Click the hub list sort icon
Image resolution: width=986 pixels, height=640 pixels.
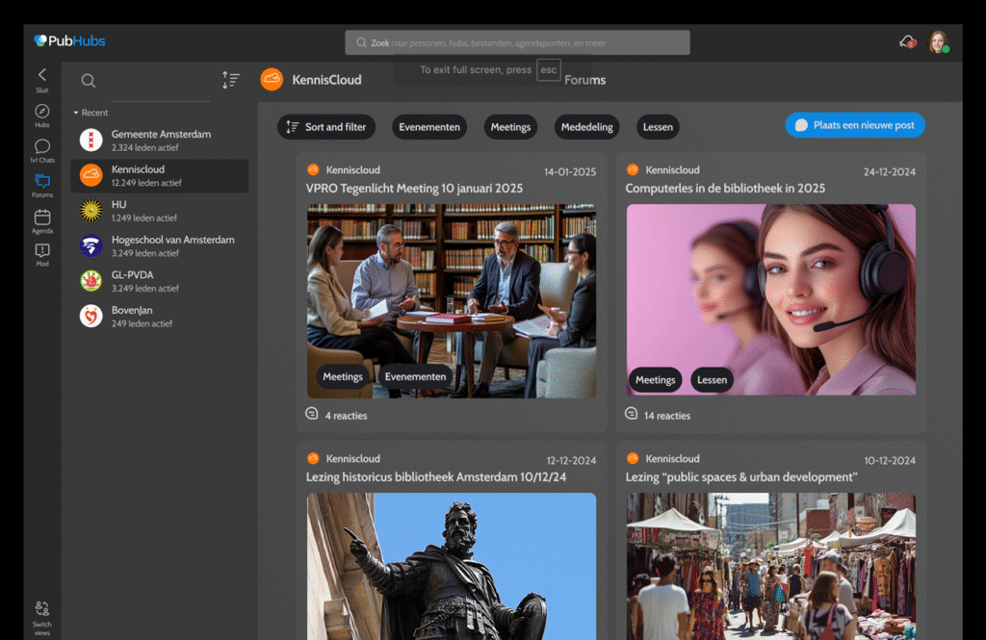(x=231, y=80)
